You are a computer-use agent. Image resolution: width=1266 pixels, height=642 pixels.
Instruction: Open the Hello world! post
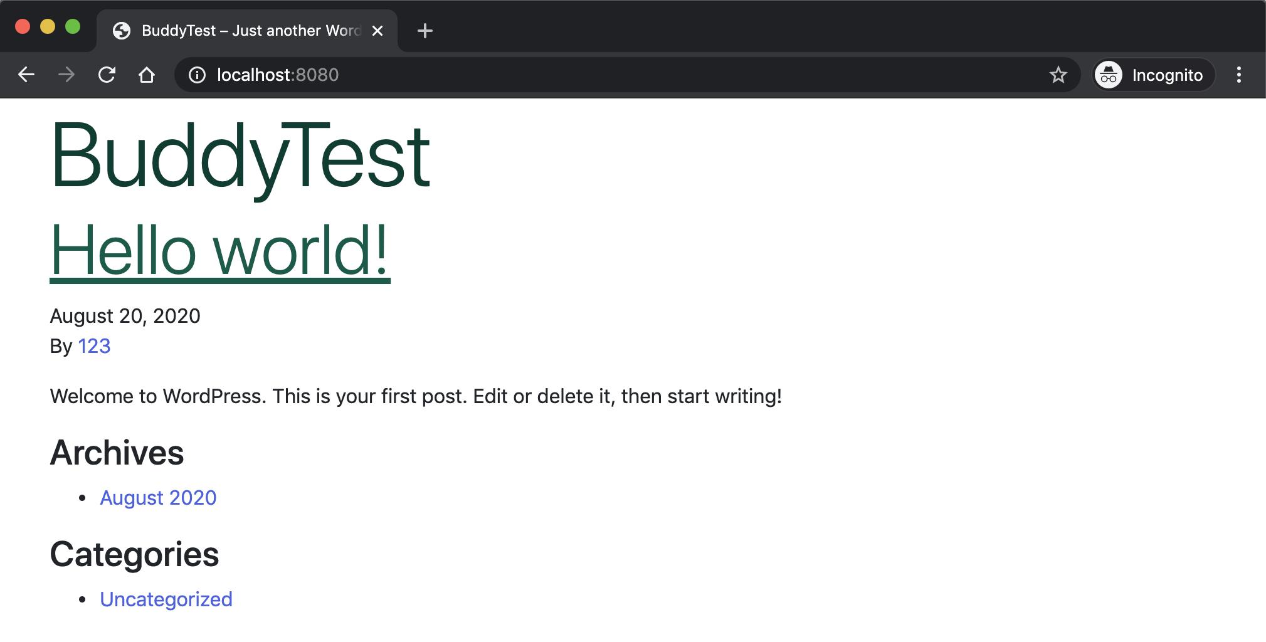click(219, 251)
